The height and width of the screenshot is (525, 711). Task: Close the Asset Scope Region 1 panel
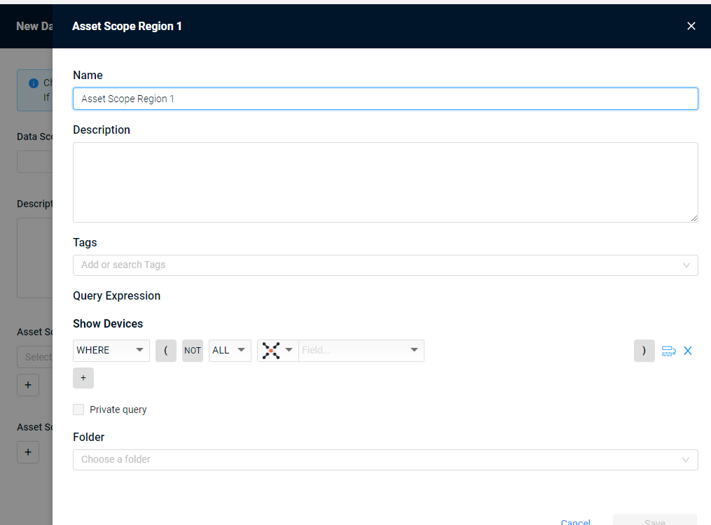(691, 27)
